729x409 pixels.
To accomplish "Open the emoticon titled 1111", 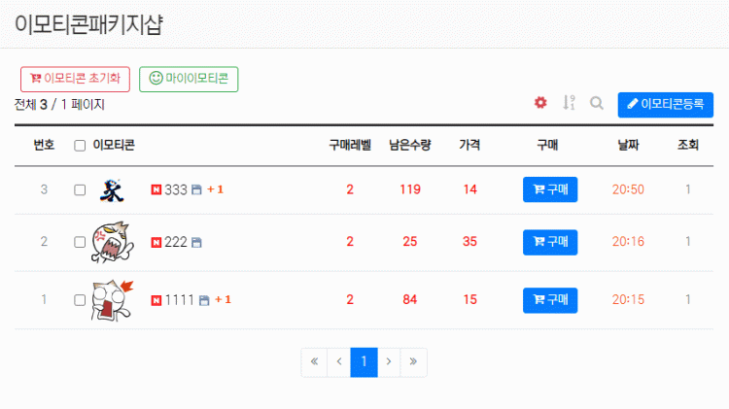I will [179, 300].
